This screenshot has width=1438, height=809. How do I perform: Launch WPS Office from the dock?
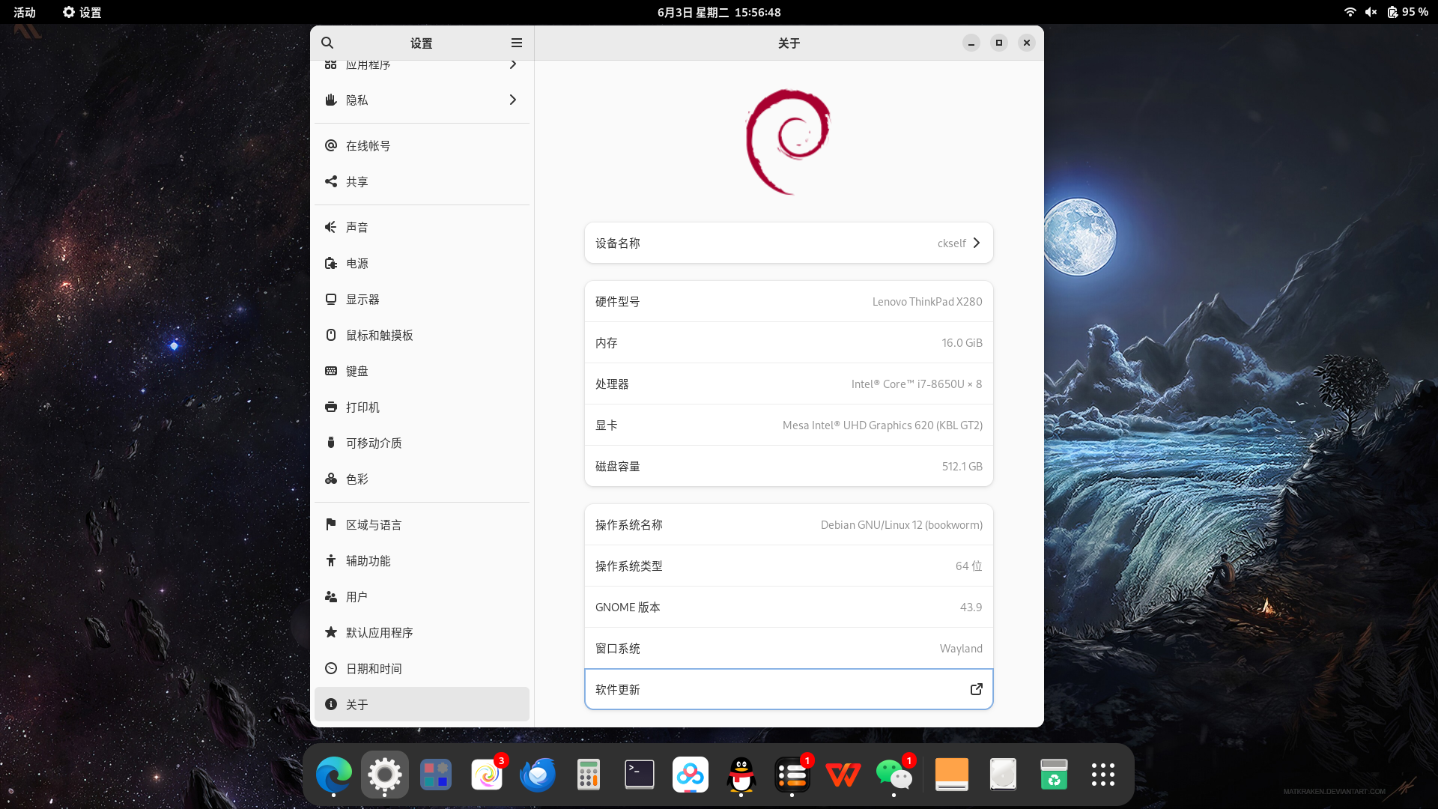(x=843, y=775)
